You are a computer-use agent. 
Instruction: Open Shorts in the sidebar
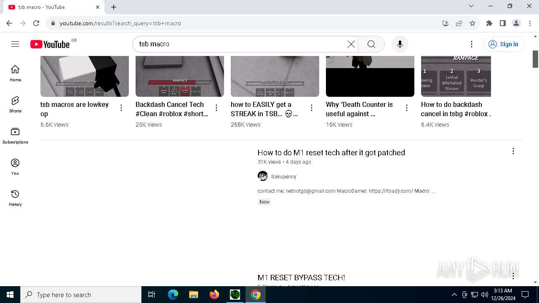pyautogui.click(x=15, y=104)
